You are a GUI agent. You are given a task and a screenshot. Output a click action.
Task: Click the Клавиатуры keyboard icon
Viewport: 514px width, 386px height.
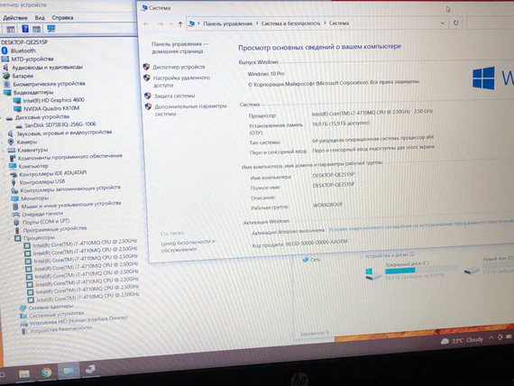[12, 150]
